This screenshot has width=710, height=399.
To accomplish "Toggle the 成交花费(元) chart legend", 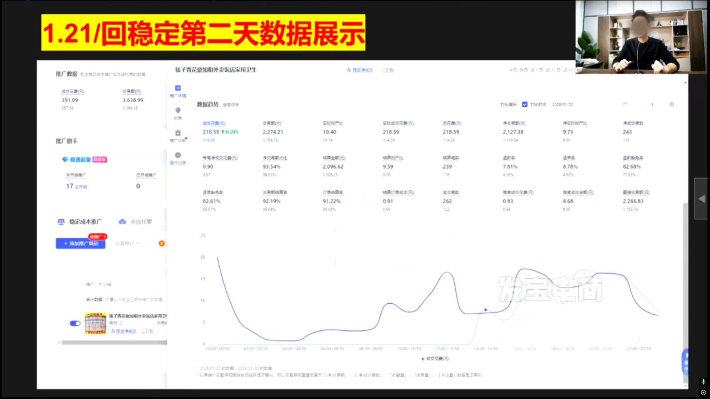I will (x=435, y=359).
